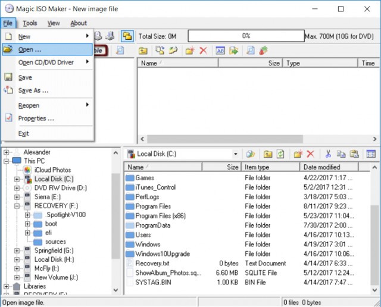Open the Local Disk (C:) drive dropdown

pos(236,154)
